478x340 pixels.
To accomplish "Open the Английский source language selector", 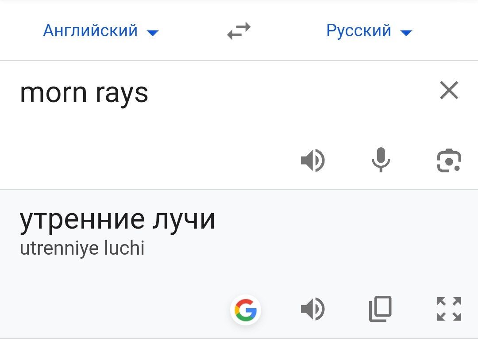I will (101, 31).
